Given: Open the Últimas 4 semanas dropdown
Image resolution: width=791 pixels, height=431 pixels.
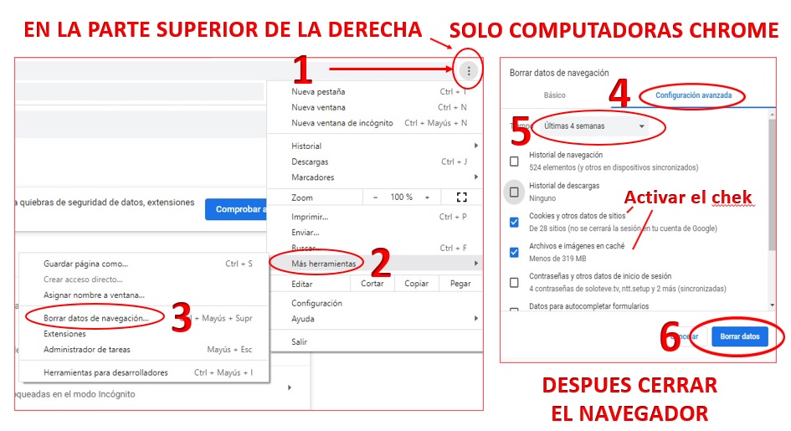Looking at the screenshot, I should click(594, 126).
